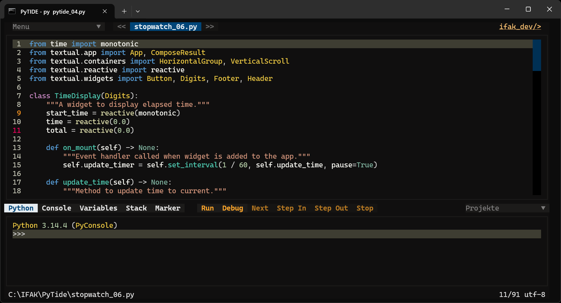Viewport: 561px width, 303px height.
Task: Click the editor vertical scrollbar thumb
Action: pos(537,55)
